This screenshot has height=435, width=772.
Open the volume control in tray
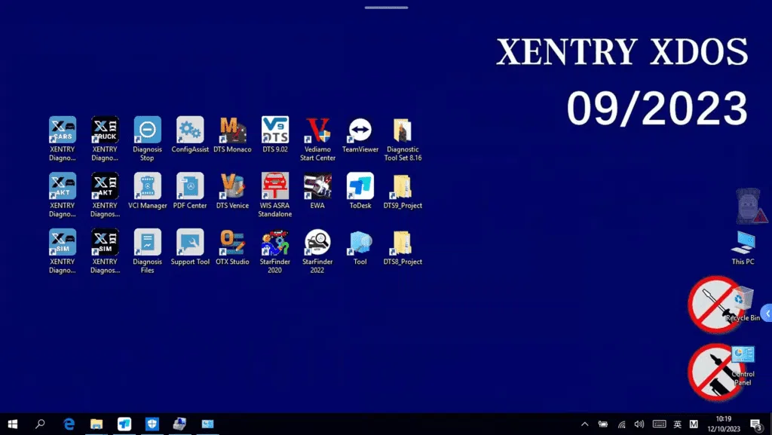(639, 424)
